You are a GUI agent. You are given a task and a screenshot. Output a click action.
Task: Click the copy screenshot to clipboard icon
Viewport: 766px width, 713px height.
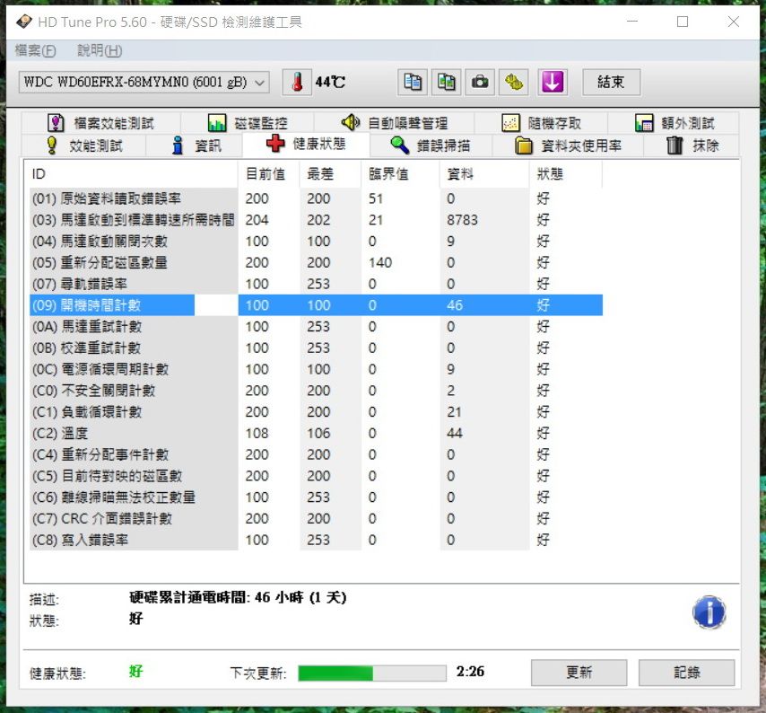tap(446, 82)
